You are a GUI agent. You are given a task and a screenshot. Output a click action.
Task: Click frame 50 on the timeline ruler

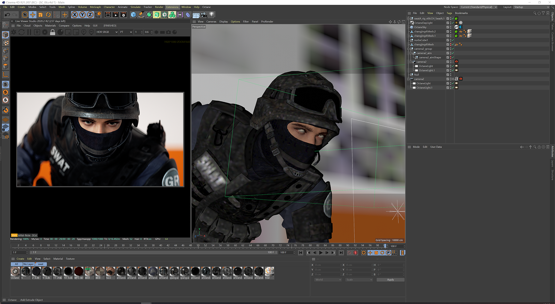click(x=198, y=246)
